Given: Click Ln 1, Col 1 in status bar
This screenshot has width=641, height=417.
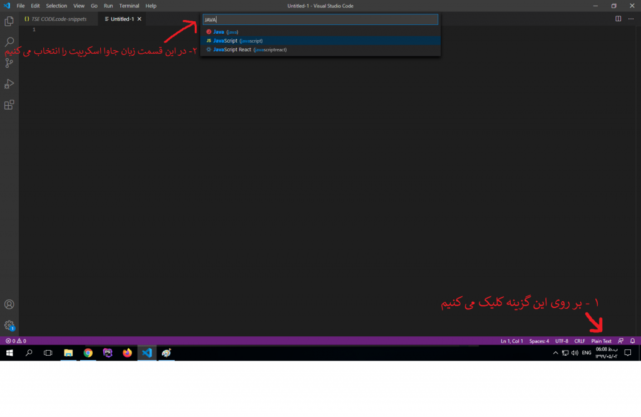Looking at the screenshot, I should [x=512, y=341].
